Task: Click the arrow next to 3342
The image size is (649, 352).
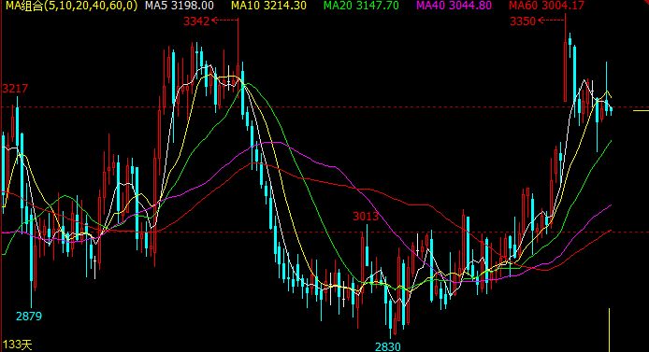Action: [224, 20]
